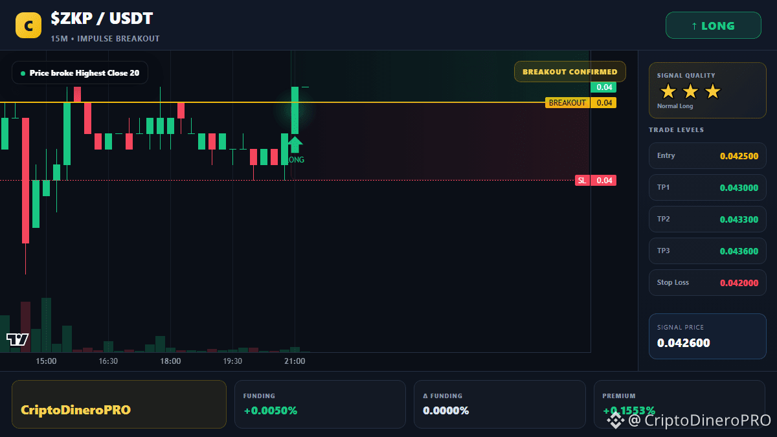Image resolution: width=777 pixels, height=437 pixels.
Task: Click the SL price line label
Action: [582, 181]
